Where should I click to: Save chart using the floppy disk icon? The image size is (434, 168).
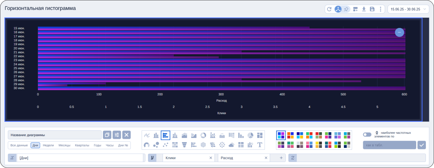[372, 9]
